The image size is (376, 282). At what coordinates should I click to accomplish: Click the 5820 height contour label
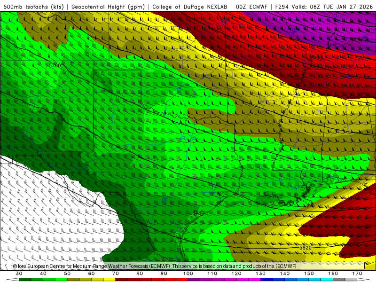(x=305, y=248)
